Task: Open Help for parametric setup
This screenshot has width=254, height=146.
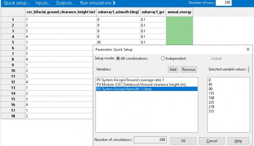Action: 238,141
